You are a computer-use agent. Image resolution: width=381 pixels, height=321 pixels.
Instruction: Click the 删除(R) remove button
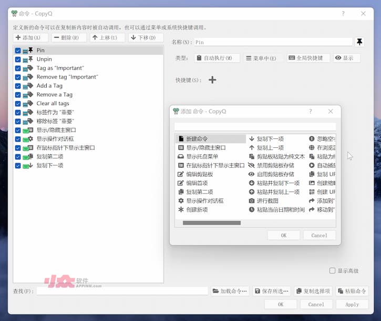pos(69,38)
